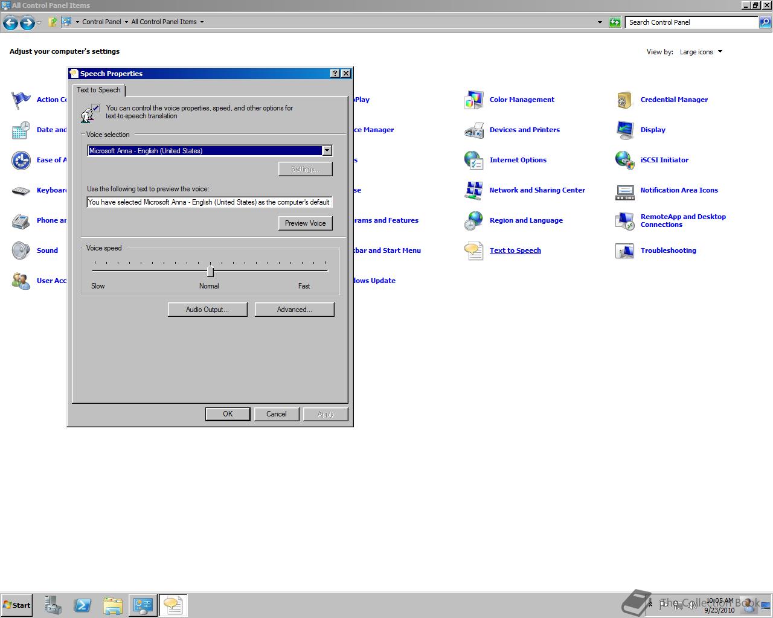Open the Credential Manager icon

pyautogui.click(x=625, y=100)
